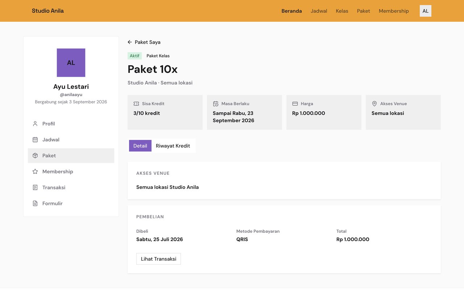
Task: Open Paket in top navigation
Action: click(x=364, y=11)
